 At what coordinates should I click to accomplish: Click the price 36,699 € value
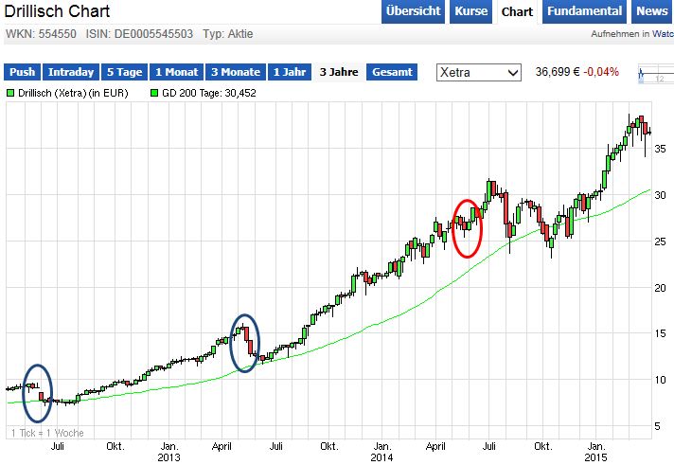[558, 71]
